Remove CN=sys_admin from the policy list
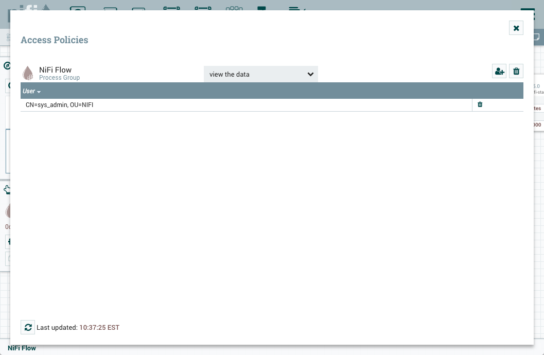544x355 pixels. tap(480, 104)
